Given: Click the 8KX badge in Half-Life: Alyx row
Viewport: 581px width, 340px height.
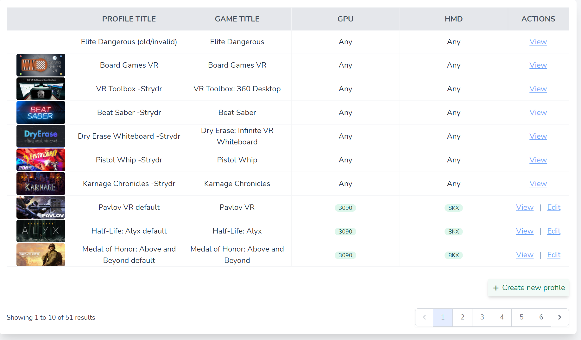Looking at the screenshot, I should tap(454, 231).
